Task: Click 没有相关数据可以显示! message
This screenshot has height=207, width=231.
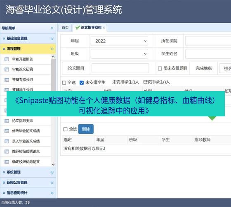Action: click(x=85, y=149)
